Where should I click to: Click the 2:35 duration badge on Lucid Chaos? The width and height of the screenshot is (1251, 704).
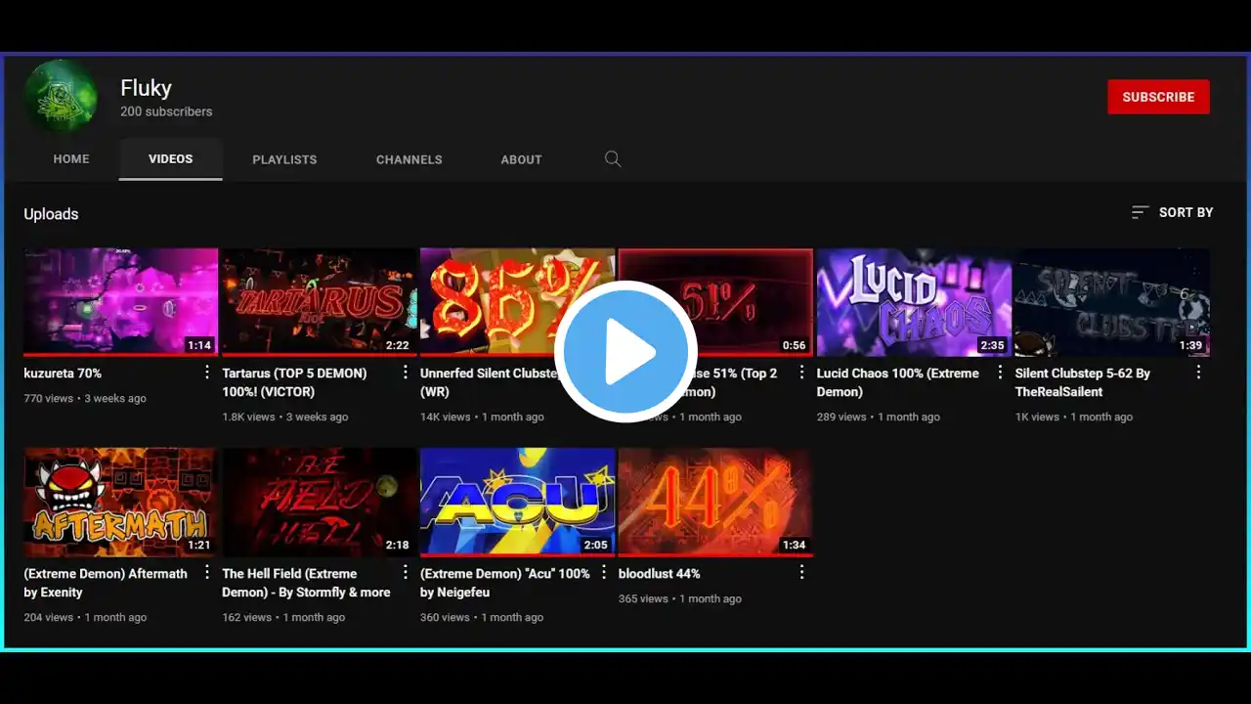click(992, 345)
